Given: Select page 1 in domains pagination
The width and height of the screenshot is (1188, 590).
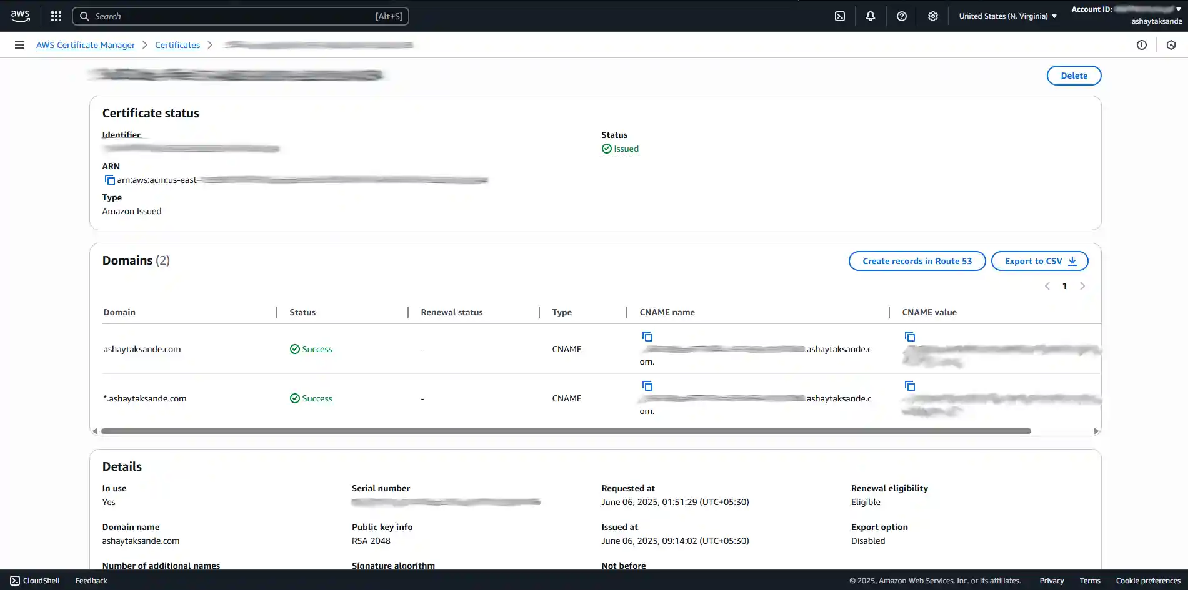Looking at the screenshot, I should 1065,286.
